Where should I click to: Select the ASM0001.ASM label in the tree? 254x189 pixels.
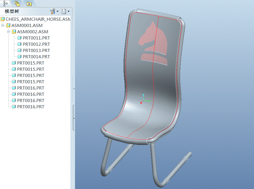27,26
